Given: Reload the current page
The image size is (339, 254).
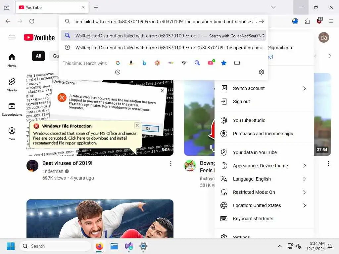Looking at the screenshot, I should [x=32, y=21].
